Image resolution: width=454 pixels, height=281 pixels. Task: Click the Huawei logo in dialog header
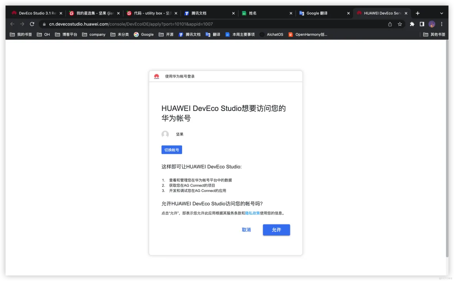157,76
